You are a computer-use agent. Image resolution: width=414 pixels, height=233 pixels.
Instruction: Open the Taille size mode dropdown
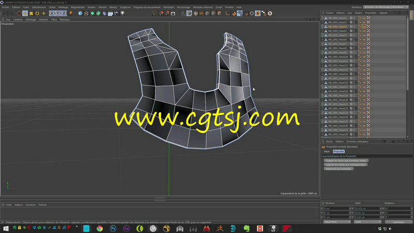coord(367,222)
